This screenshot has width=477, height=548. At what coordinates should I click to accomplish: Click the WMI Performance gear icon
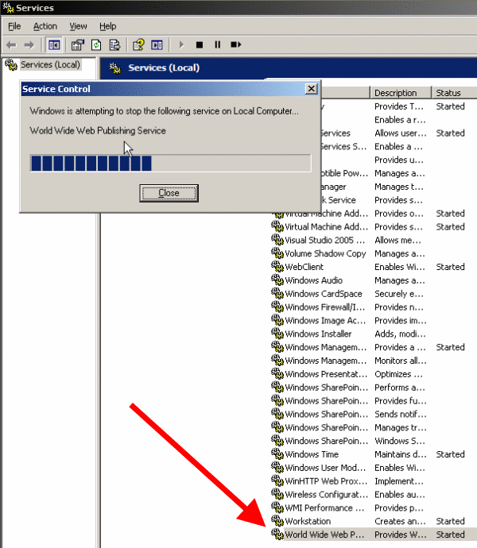point(277,507)
